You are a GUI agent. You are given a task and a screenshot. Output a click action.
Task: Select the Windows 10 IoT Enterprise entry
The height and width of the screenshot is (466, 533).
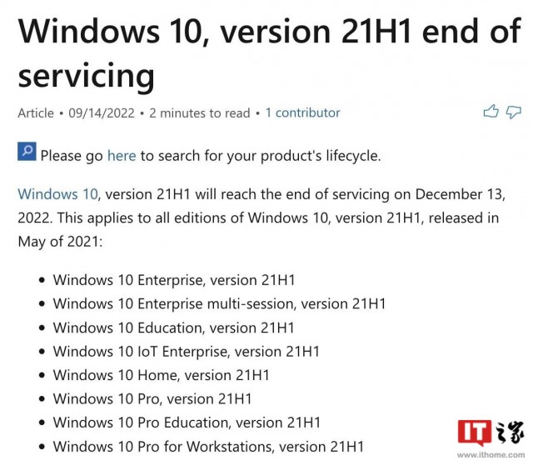coord(186,352)
